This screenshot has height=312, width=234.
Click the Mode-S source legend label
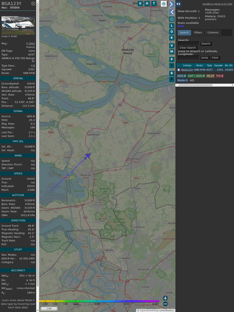(182, 81)
